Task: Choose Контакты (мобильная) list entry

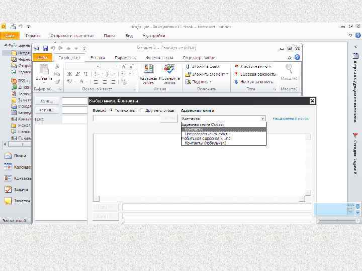Action: click(224, 143)
